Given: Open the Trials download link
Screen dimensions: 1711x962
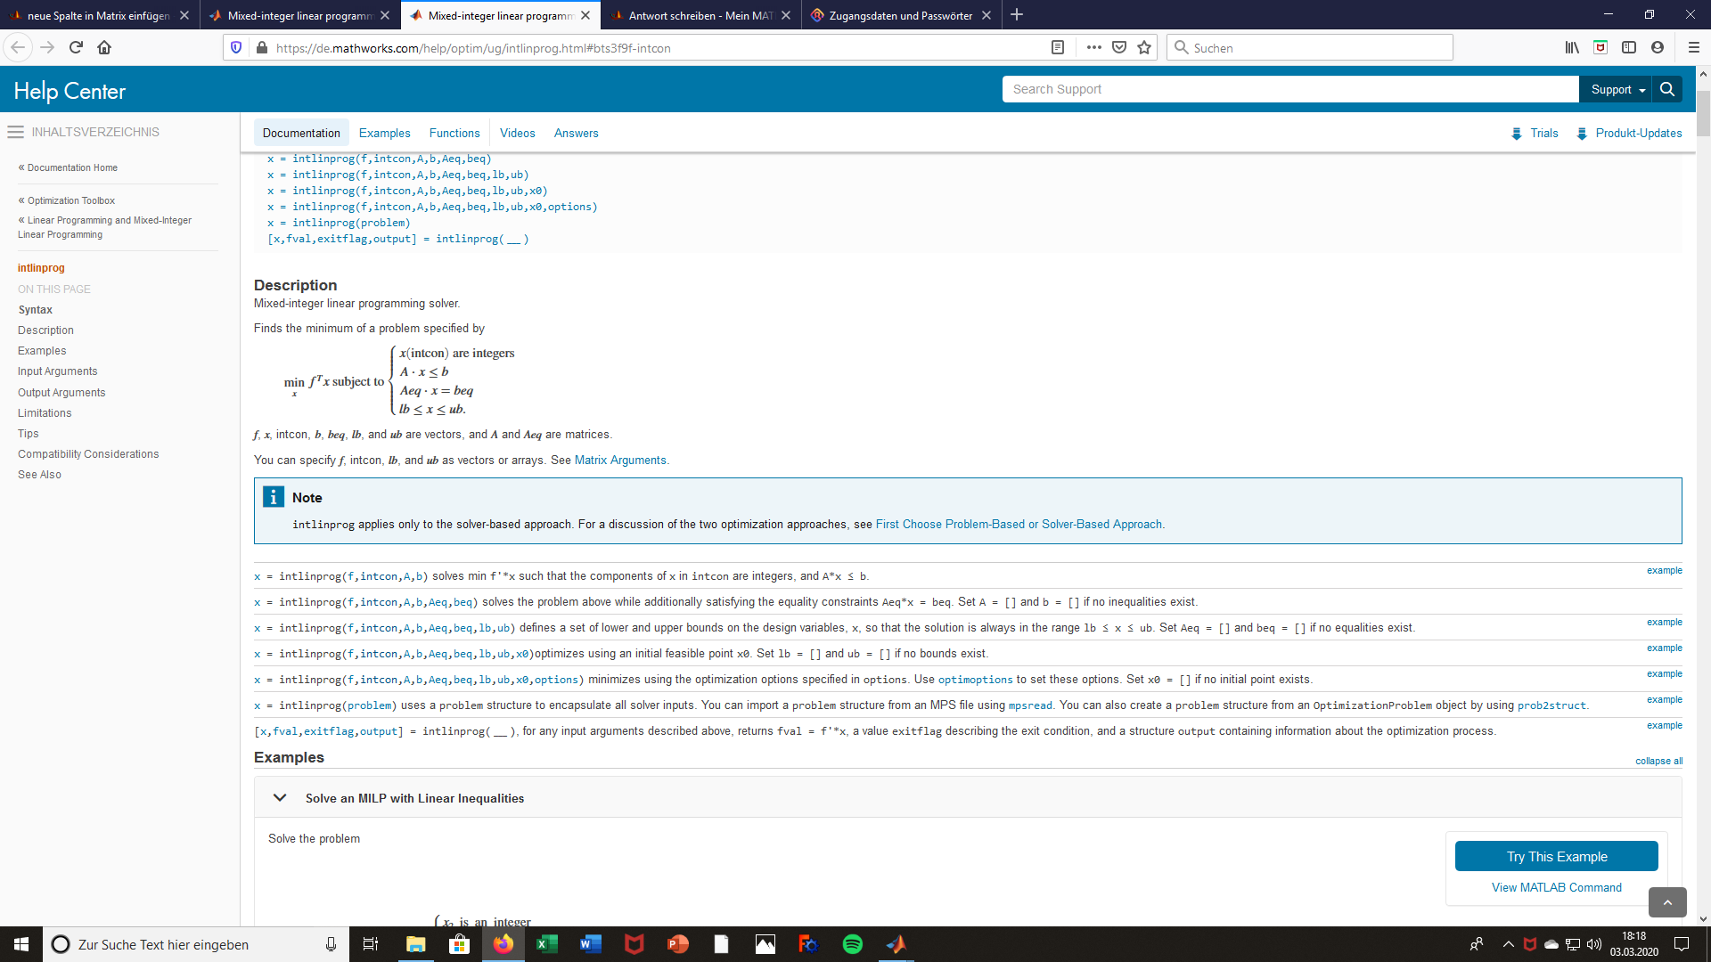Looking at the screenshot, I should click(x=1543, y=133).
